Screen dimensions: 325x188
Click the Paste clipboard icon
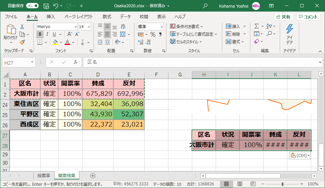click(x=11, y=29)
